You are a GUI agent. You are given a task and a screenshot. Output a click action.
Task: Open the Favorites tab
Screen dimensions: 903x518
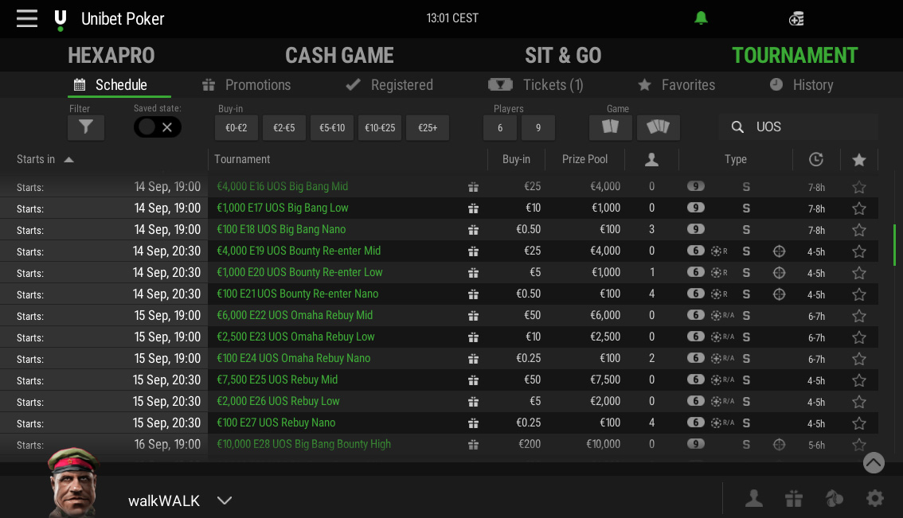click(677, 85)
